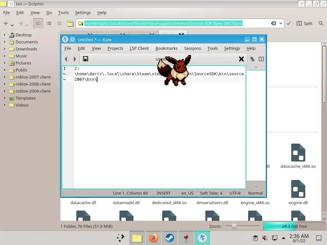327x245 pixels.
Task: Open new folder icon in Dolphin toolbar
Action: click(x=70, y=23)
